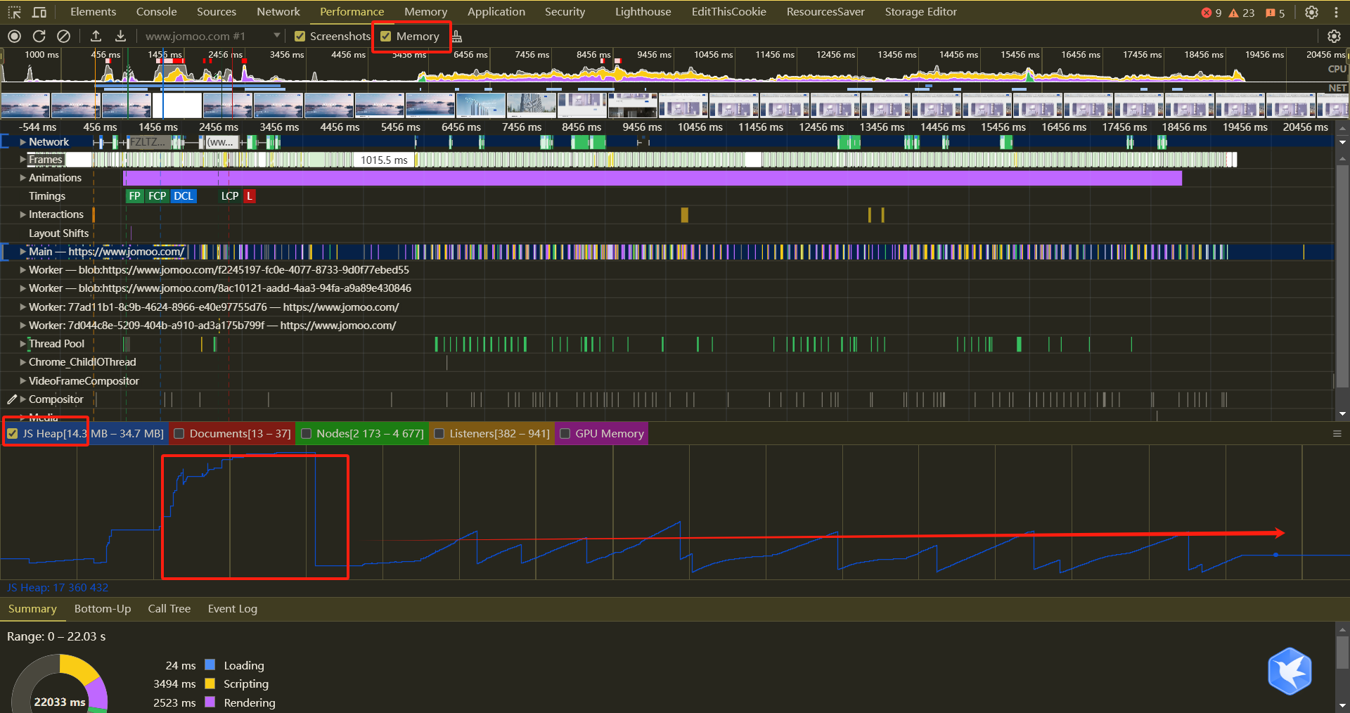The height and width of the screenshot is (713, 1350).
Task: Click the 1015.5 ms frame block
Action: tap(384, 160)
